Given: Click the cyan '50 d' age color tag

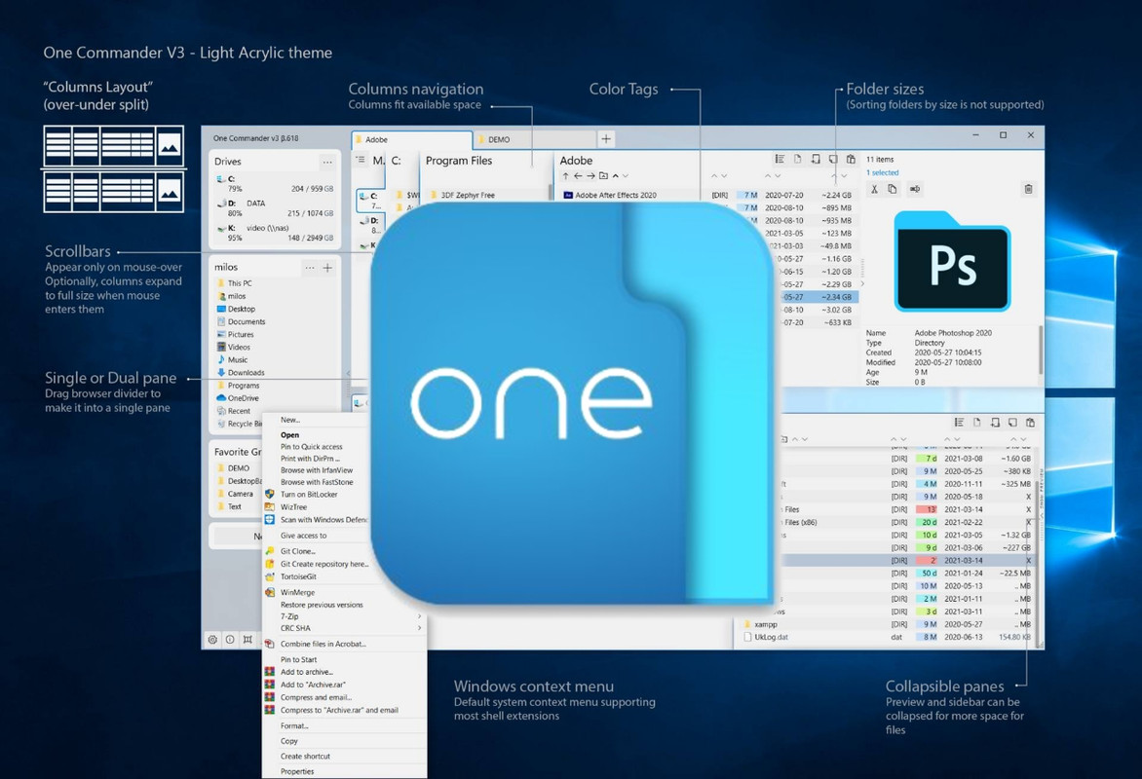Looking at the screenshot, I should [927, 573].
